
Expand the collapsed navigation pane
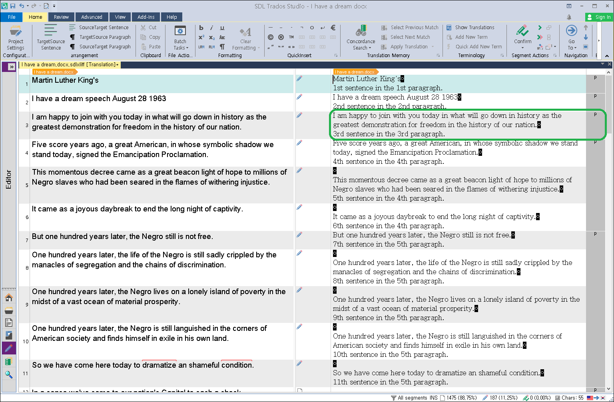pyautogui.click(x=12, y=67)
